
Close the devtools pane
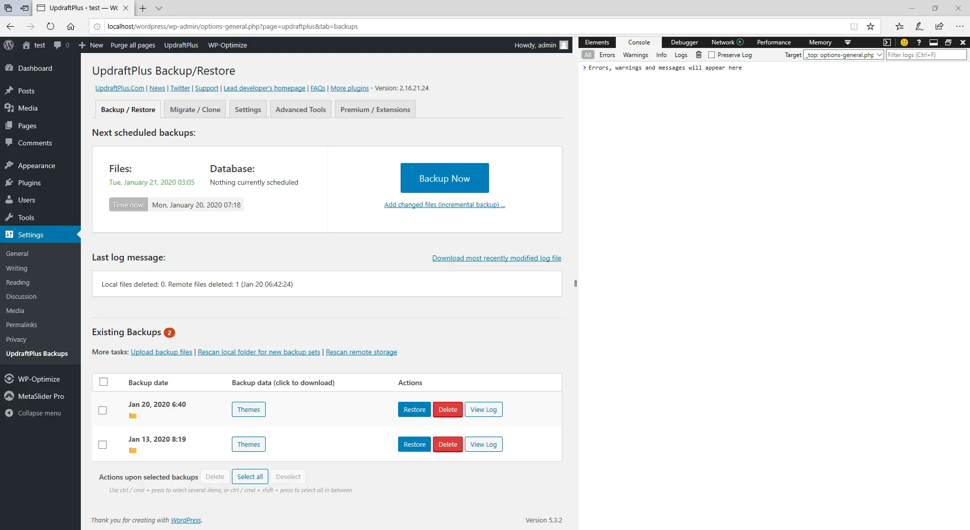coord(963,42)
